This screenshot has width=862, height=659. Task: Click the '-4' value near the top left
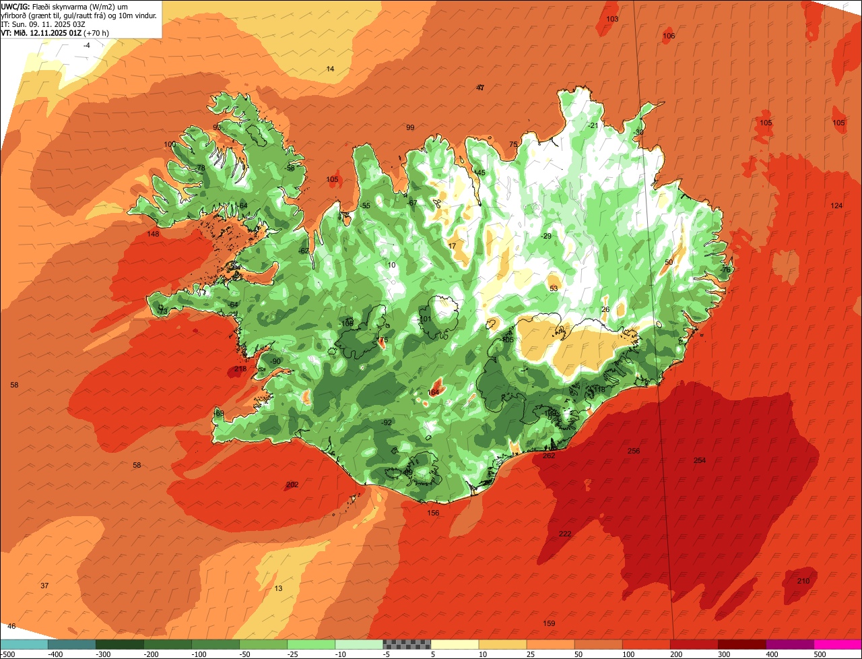click(x=86, y=45)
